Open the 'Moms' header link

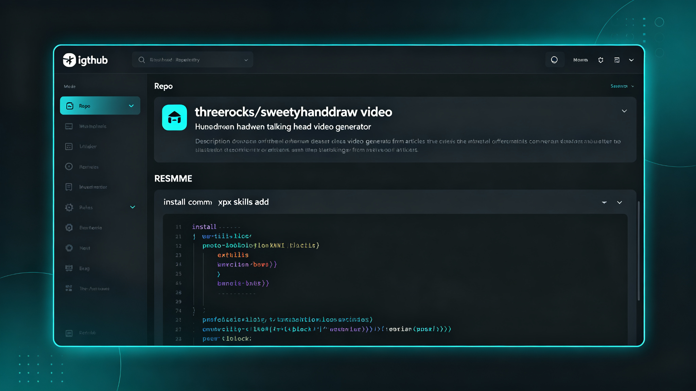[580, 60]
